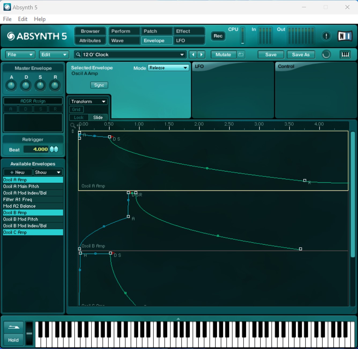Toggle the Rec record button
The image size is (358, 349).
pos(218,36)
